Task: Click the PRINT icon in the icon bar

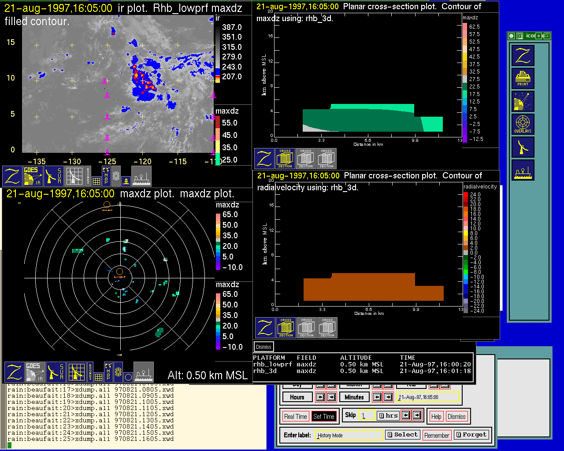Action: click(x=523, y=78)
